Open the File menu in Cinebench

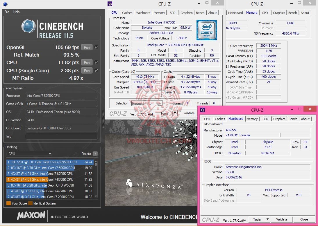pos(7,12)
